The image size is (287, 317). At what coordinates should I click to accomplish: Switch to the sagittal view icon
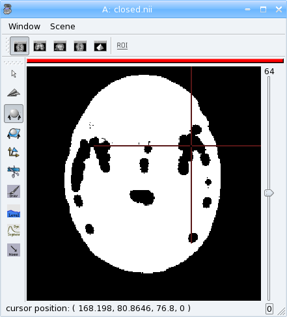pyautogui.click(x=60, y=46)
